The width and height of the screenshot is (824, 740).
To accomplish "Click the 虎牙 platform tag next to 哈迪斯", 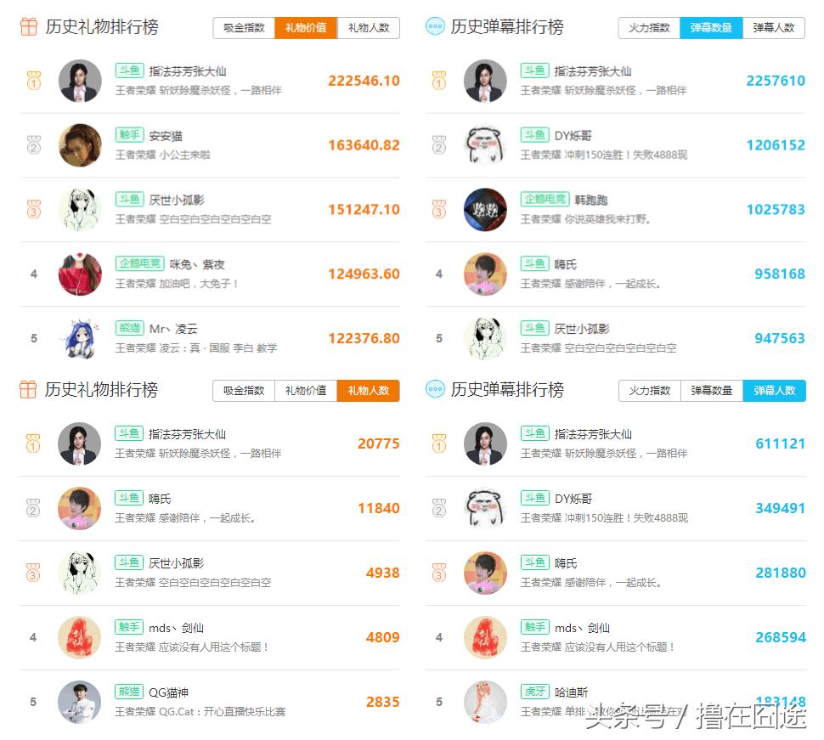I will coord(535,691).
